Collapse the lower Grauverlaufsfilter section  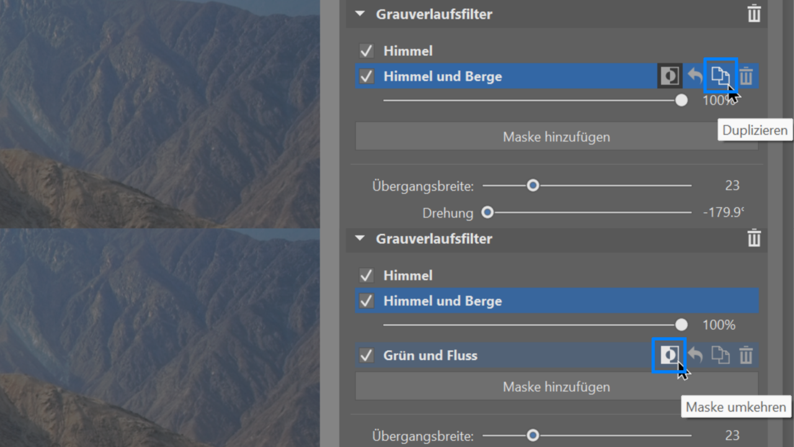[x=359, y=238]
